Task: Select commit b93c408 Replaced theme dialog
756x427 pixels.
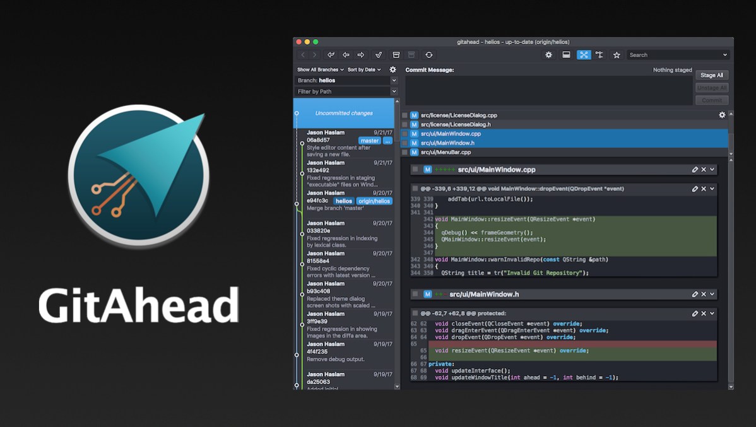Action: coord(344,295)
